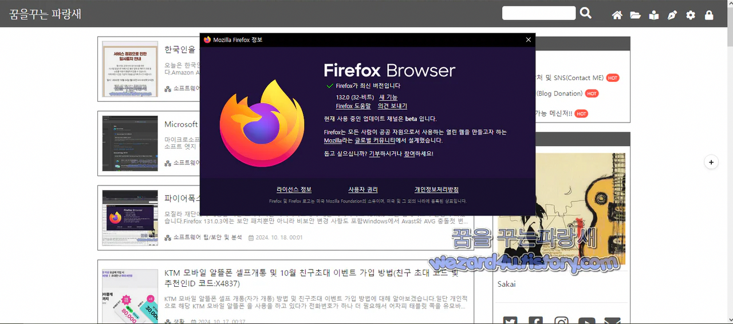Click the page vertical scrollbar thumb
This screenshot has height=324, width=733.
pyautogui.click(x=730, y=28)
